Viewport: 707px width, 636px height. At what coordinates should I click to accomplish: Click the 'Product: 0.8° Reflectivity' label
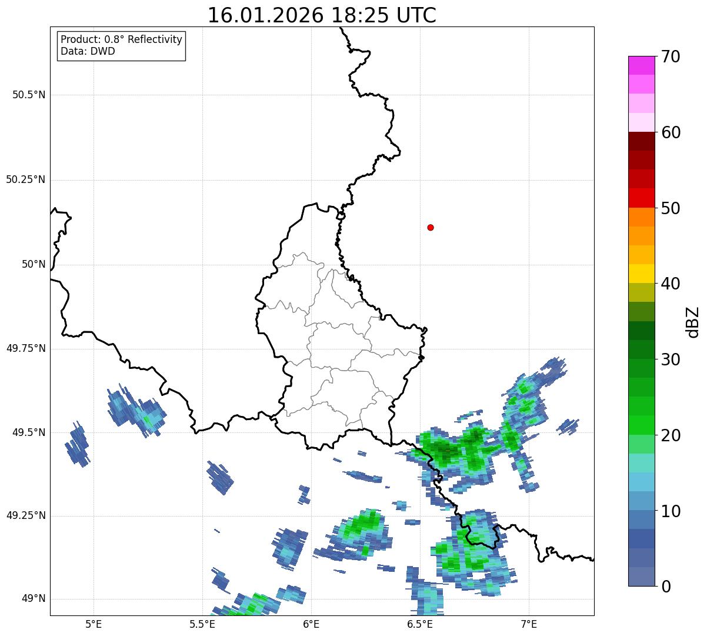(122, 39)
